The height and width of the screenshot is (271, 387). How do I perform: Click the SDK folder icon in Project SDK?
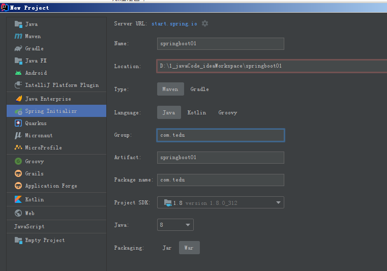(168, 203)
